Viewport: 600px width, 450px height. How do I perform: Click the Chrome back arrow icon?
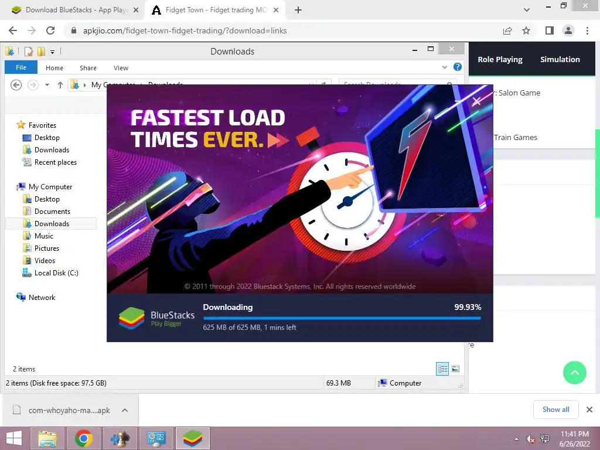(x=13, y=30)
